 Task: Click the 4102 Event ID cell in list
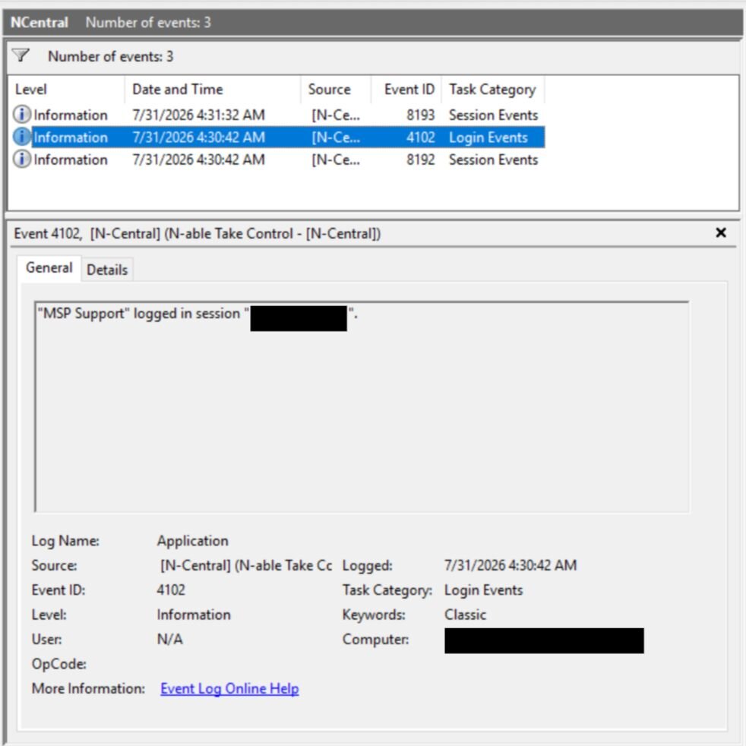[x=421, y=137]
